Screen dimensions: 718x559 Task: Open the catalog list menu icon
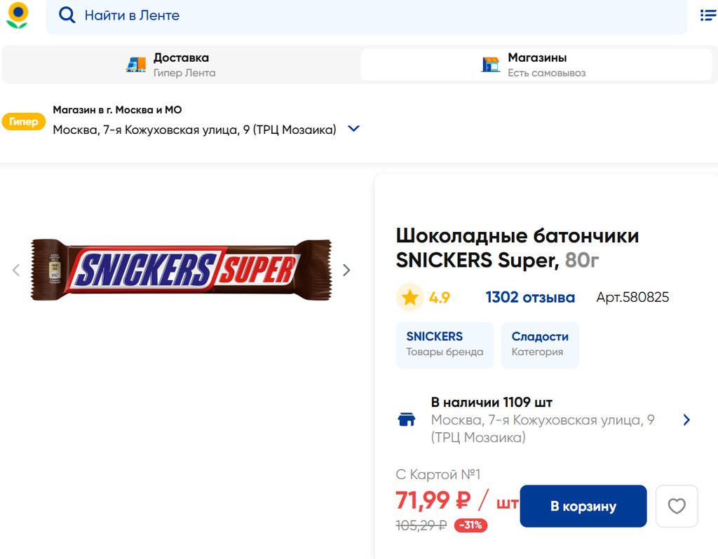coord(708,15)
